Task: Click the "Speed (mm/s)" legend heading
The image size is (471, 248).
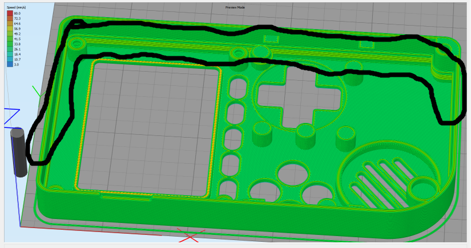Action: [16, 7]
